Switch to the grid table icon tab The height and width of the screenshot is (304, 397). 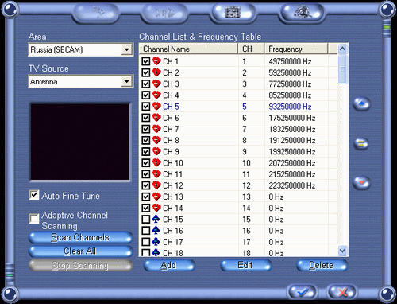point(233,12)
